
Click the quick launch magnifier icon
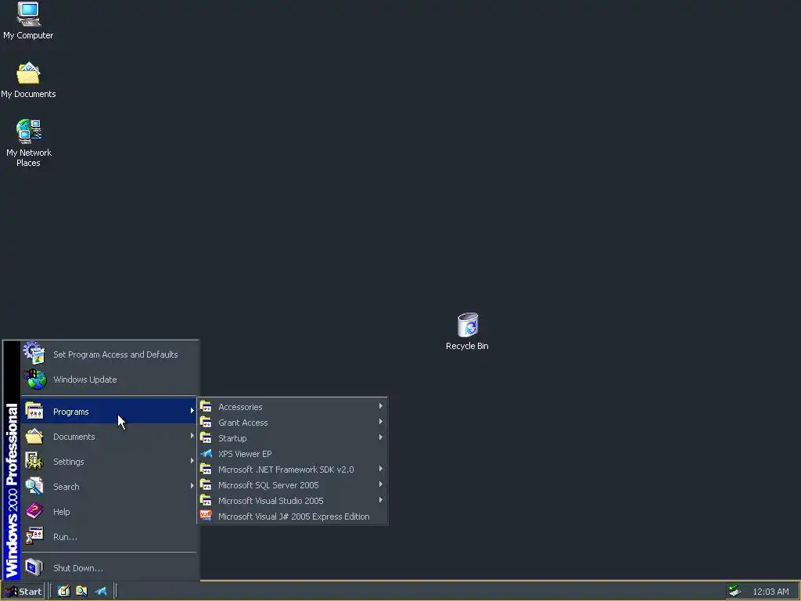[x=81, y=591]
